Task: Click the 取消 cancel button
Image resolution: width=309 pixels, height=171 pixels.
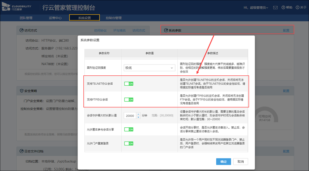Action: pyautogui.click(x=240, y=161)
